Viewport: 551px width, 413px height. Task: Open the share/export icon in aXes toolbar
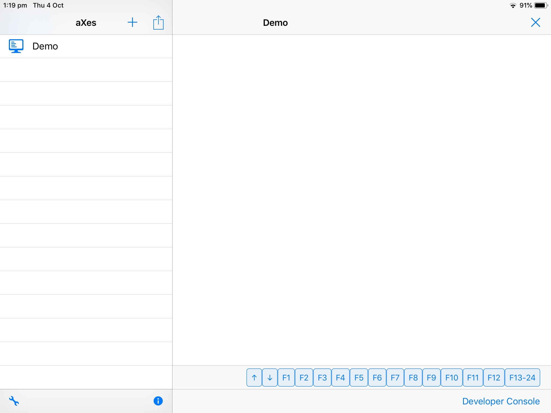tap(158, 22)
